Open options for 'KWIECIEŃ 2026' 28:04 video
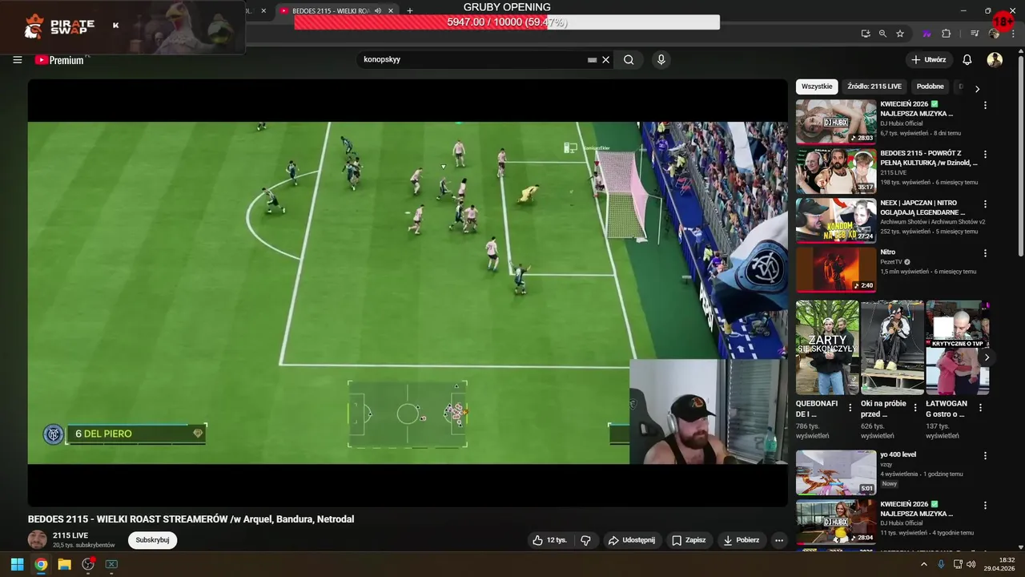The width and height of the screenshot is (1025, 577). (x=985, y=505)
